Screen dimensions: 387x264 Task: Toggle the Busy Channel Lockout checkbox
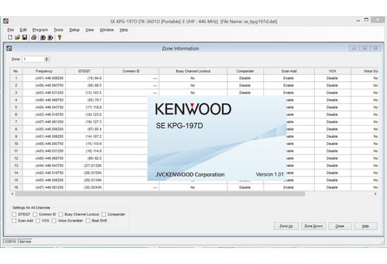coord(61,214)
